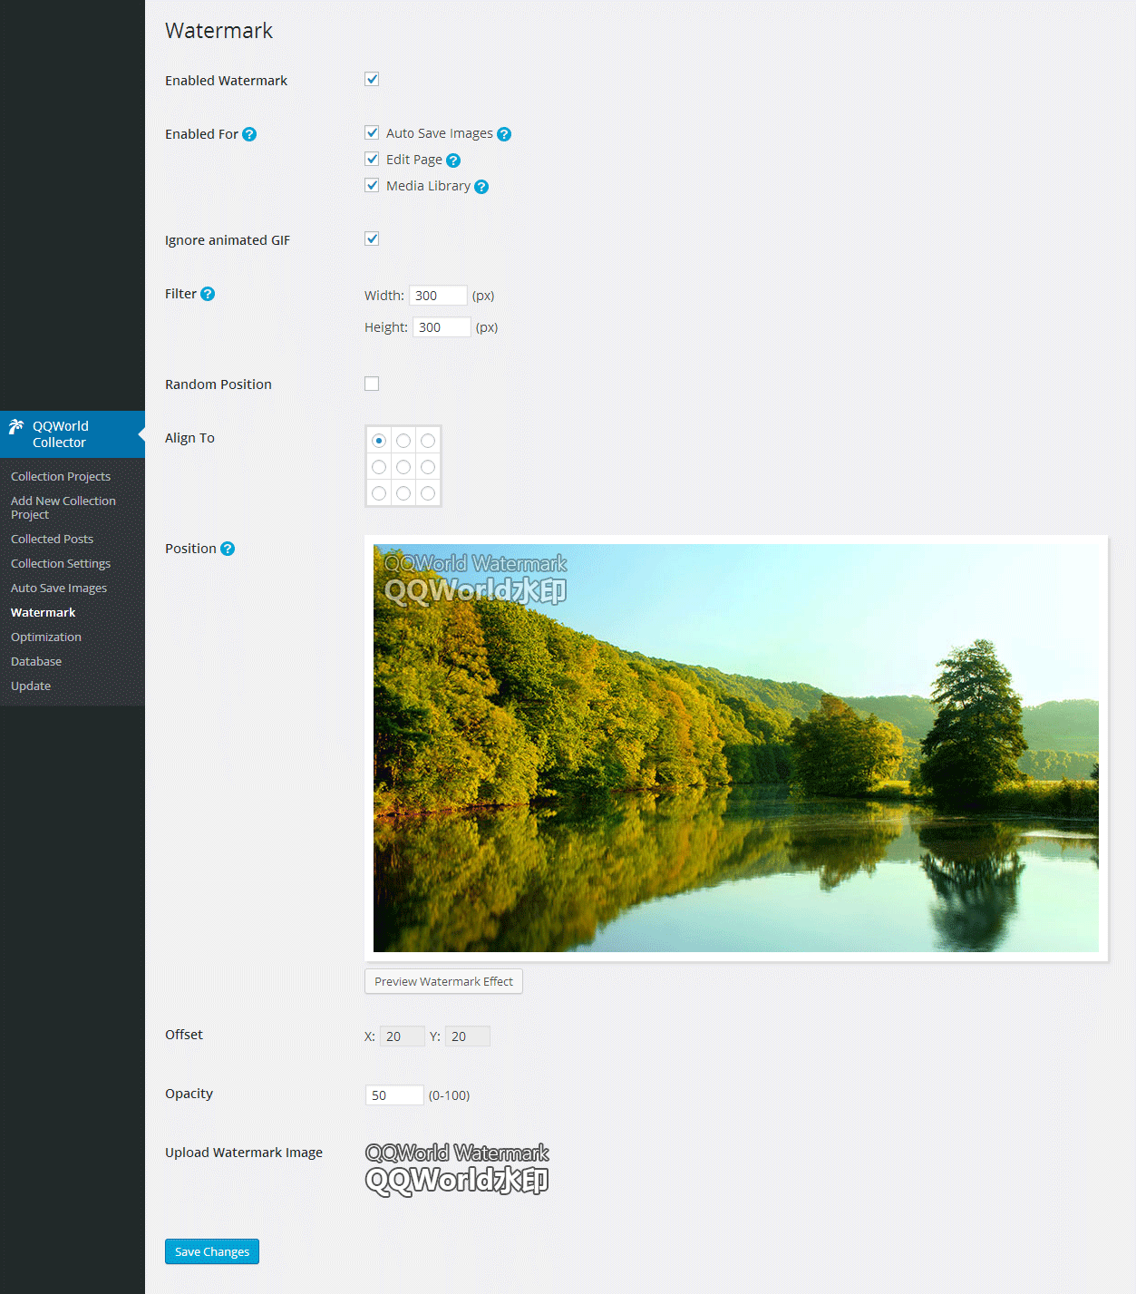
Task: Click the Offset Y input field
Action: [x=467, y=1036]
